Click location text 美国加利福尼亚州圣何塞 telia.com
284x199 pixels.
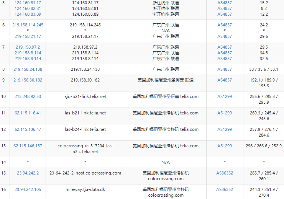(x=166, y=96)
